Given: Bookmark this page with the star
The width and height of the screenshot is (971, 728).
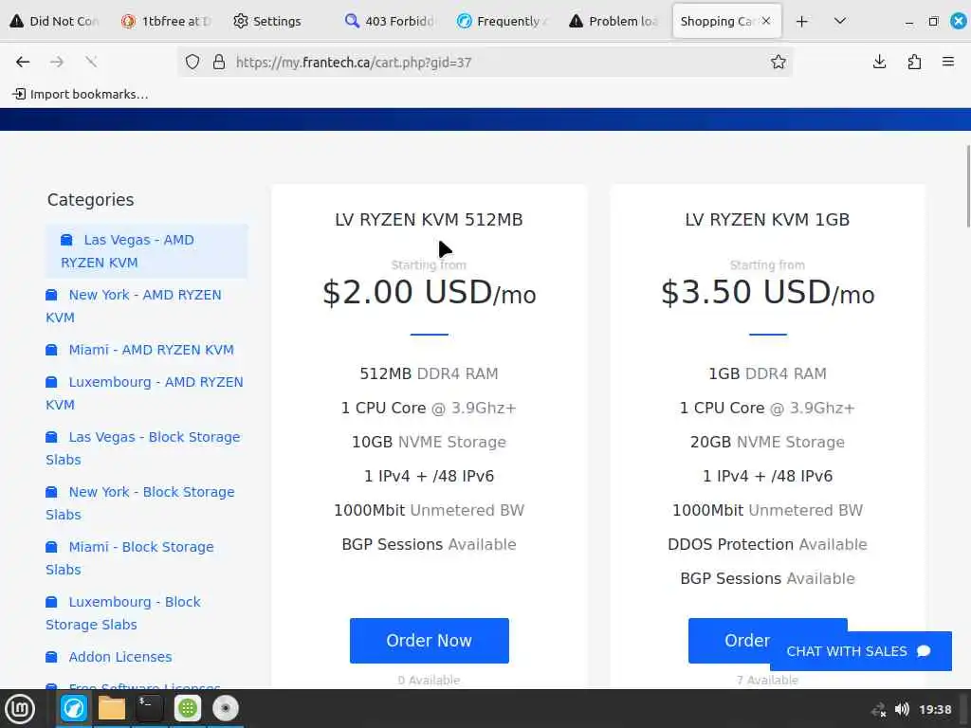Looking at the screenshot, I should tap(779, 62).
